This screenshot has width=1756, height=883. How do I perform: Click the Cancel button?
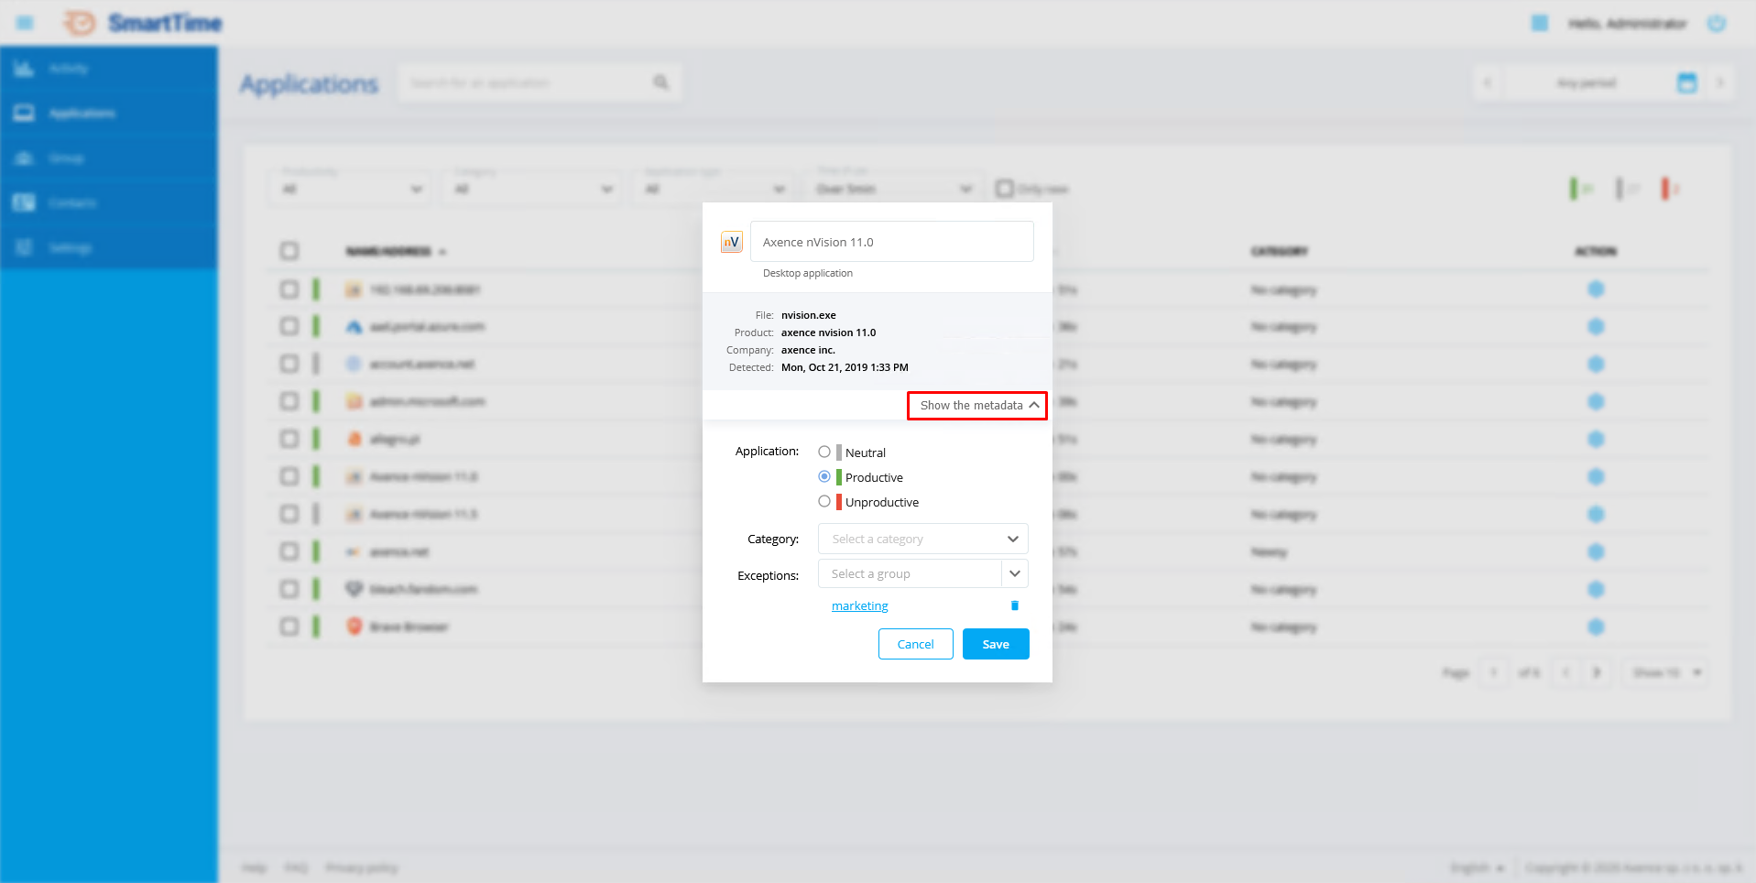pos(915,644)
